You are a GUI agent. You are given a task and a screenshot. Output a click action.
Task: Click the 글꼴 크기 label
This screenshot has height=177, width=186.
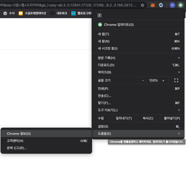[104, 80]
